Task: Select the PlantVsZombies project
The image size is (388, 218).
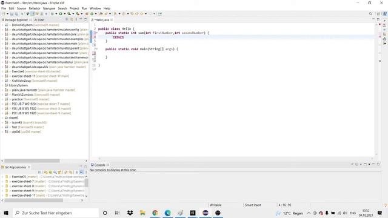Action: [x=24, y=94]
